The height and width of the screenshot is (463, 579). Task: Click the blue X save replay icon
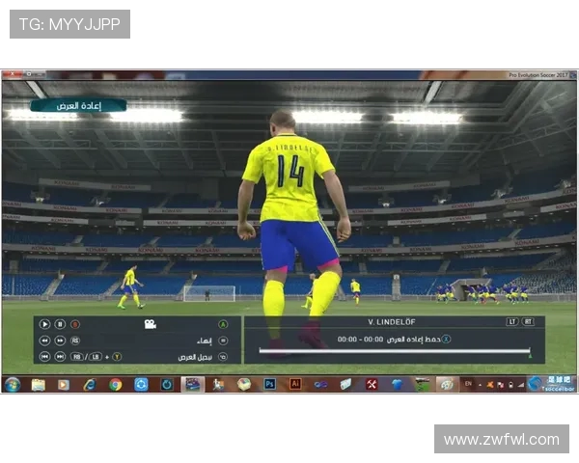tap(446, 339)
